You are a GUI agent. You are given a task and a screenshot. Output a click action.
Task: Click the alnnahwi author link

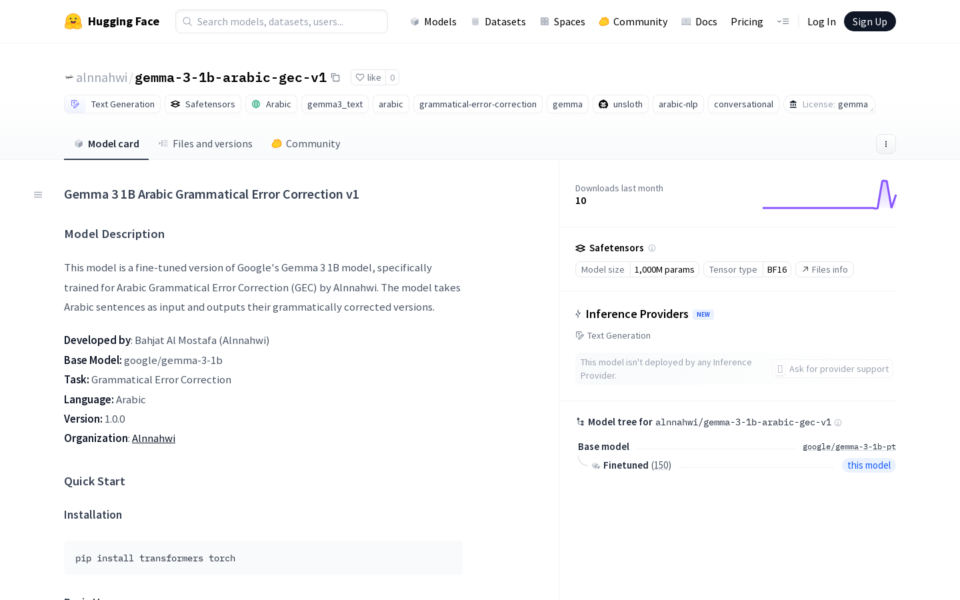(101, 77)
